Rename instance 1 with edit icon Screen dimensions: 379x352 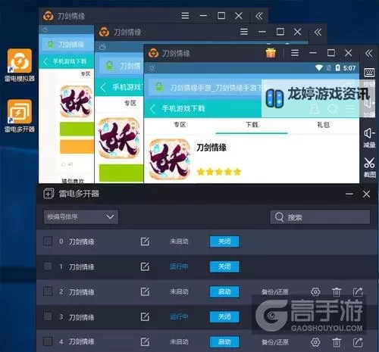[x=145, y=266]
